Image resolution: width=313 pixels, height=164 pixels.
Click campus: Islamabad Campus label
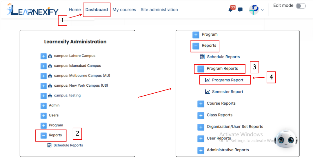(77, 66)
